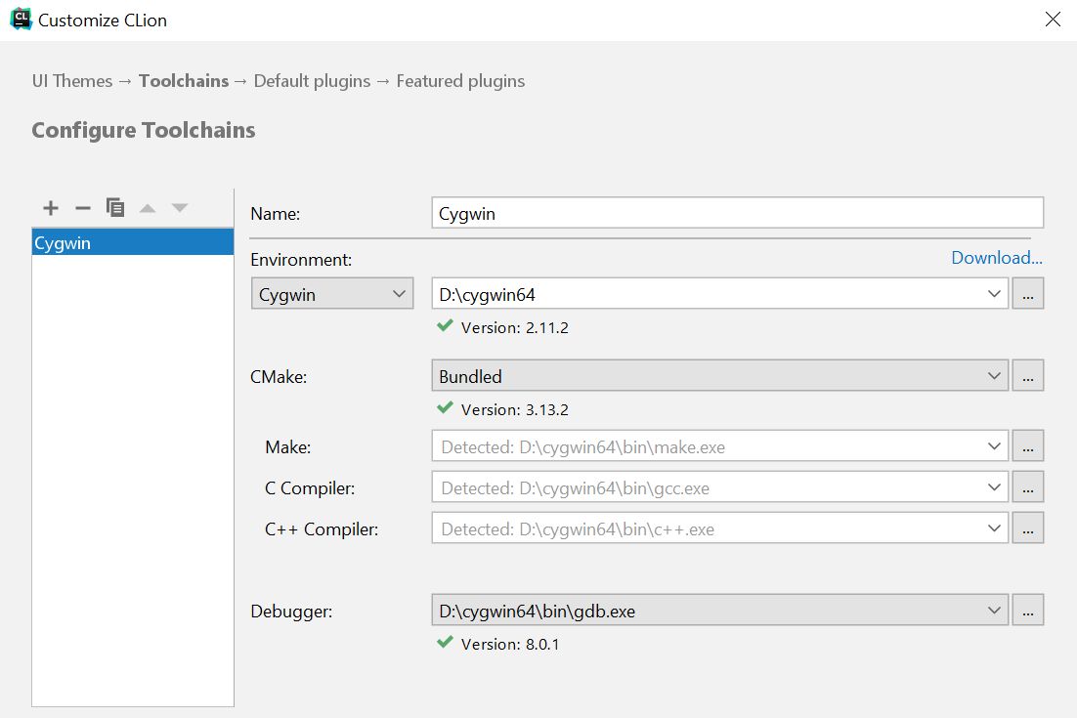The width and height of the screenshot is (1077, 718).
Task: Expand the D:\cygwin64 path dropdown
Action: click(993, 294)
